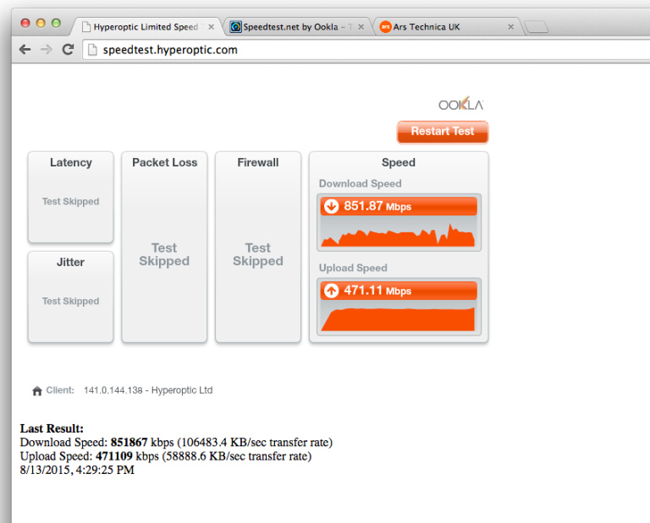This screenshot has height=523, width=650.
Task: Click the Upload Speed graph
Action: 398,318
